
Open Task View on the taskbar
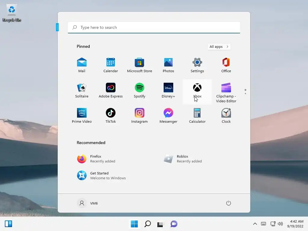pos(161,224)
